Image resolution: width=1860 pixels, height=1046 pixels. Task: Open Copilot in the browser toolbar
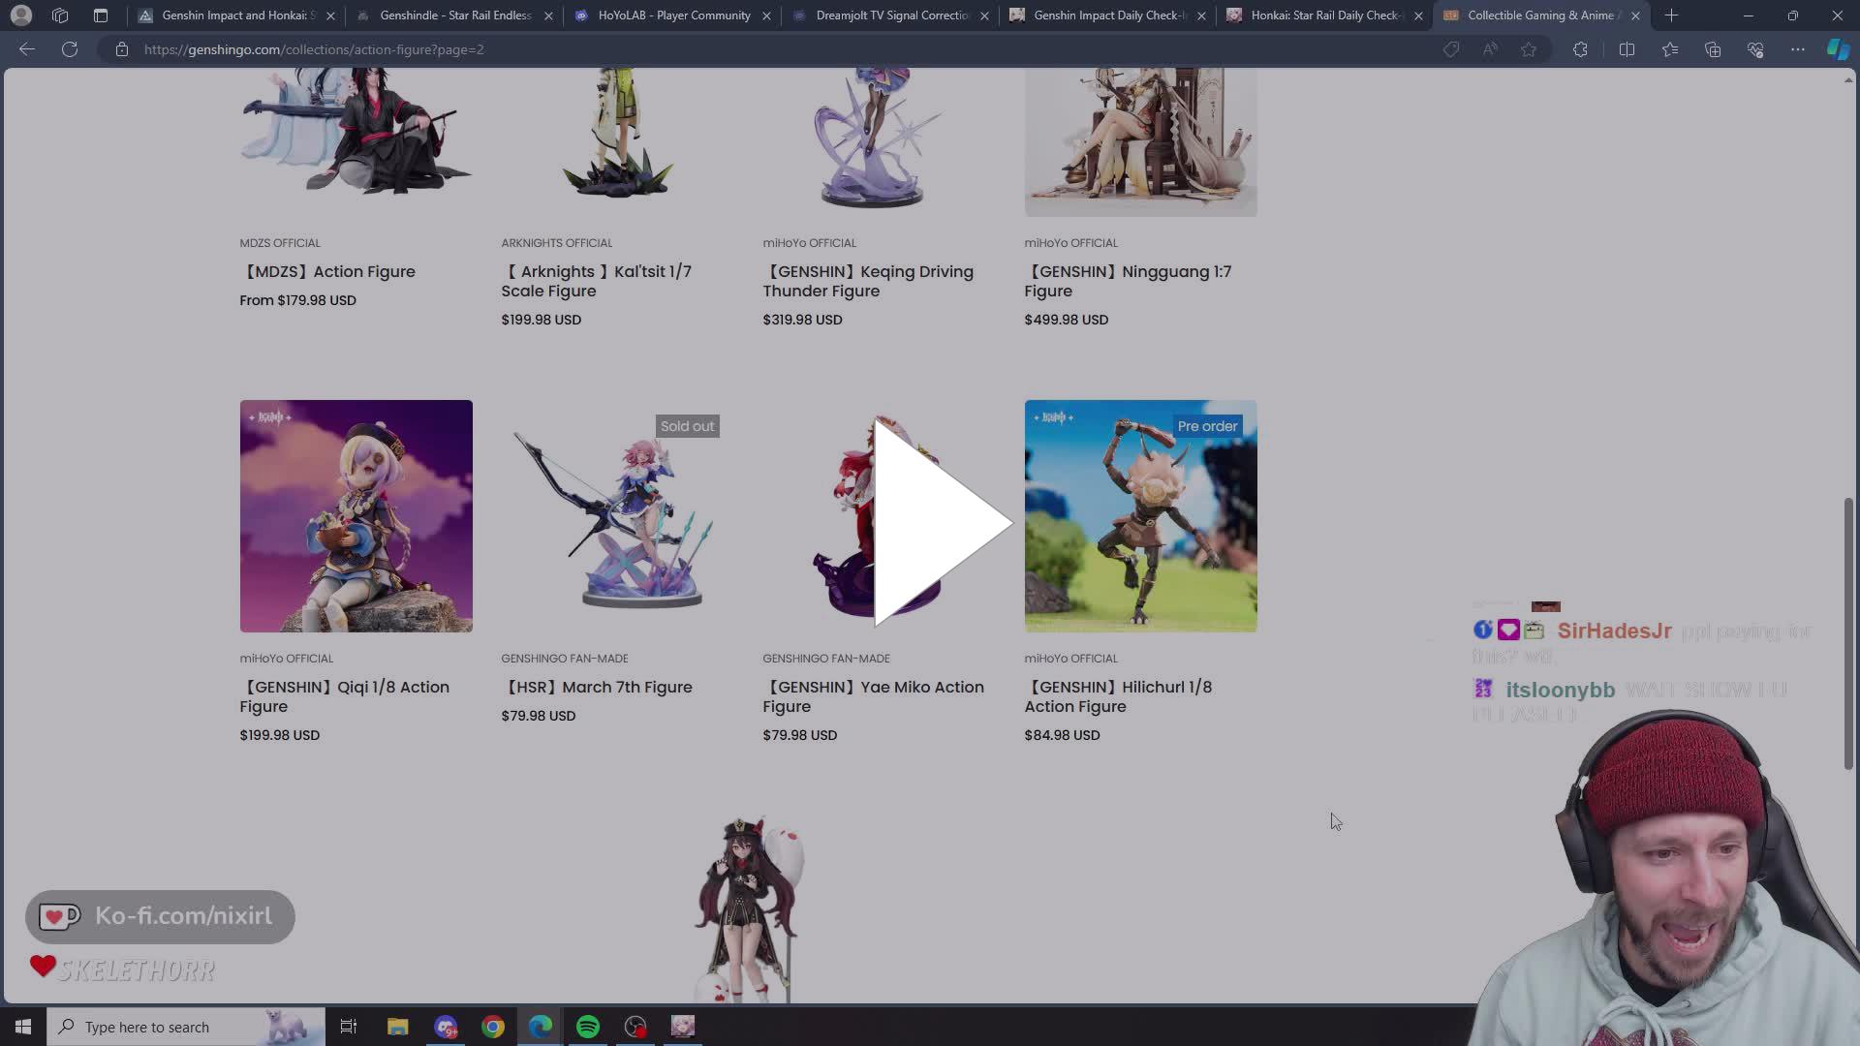point(1838,49)
